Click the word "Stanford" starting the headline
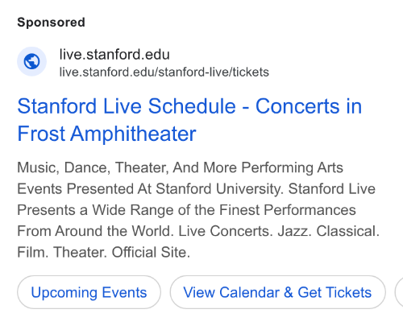Screen dimensions: 403x326 tap(57, 106)
